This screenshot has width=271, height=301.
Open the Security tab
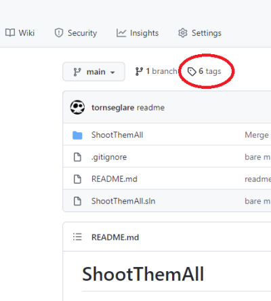pyautogui.click(x=76, y=33)
